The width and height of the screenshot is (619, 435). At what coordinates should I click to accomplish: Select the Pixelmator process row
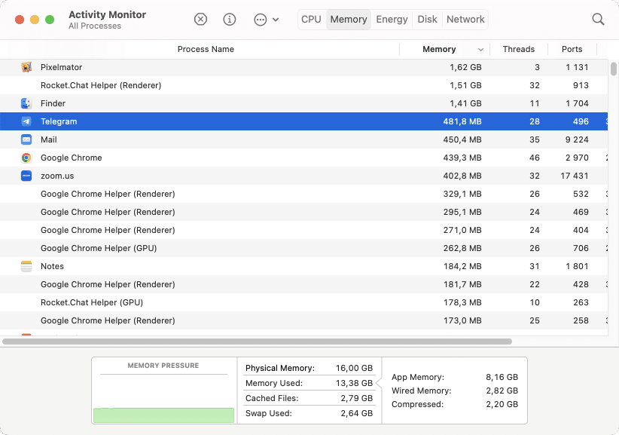pyautogui.click(x=303, y=67)
